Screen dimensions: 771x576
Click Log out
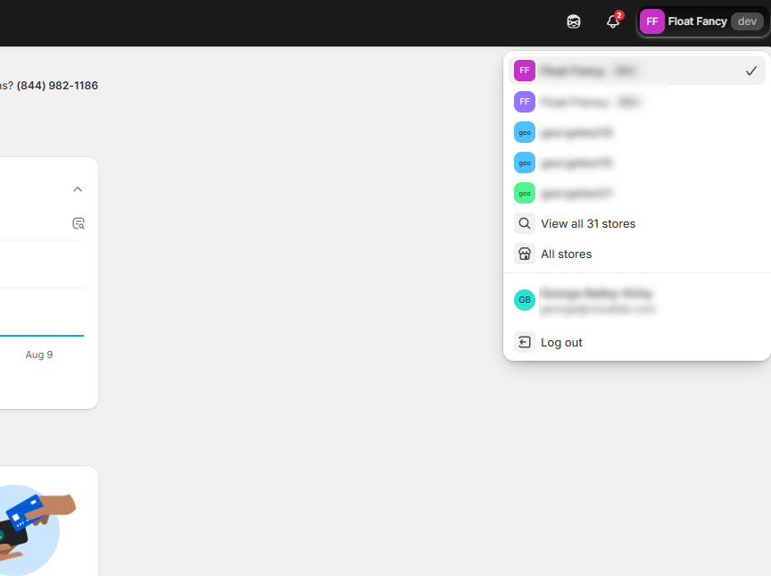pos(561,342)
